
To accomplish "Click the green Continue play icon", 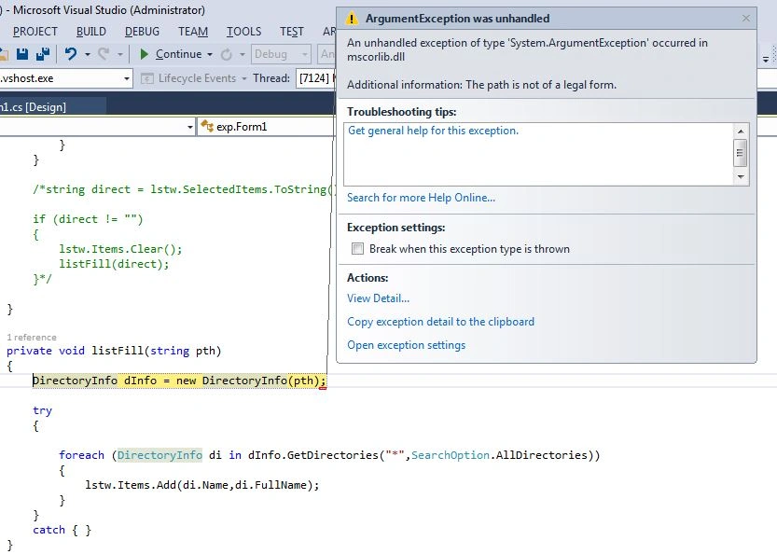I will tap(145, 54).
